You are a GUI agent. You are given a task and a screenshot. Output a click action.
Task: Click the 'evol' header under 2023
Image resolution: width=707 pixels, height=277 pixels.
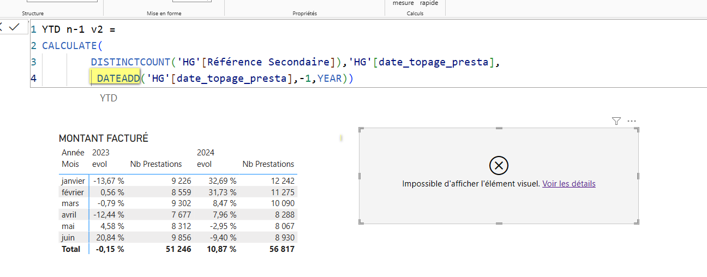click(x=99, y=164)
